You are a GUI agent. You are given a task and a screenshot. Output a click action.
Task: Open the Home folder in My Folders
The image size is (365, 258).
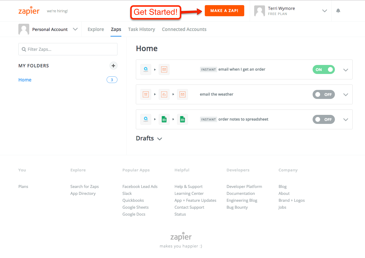[25, 80]
